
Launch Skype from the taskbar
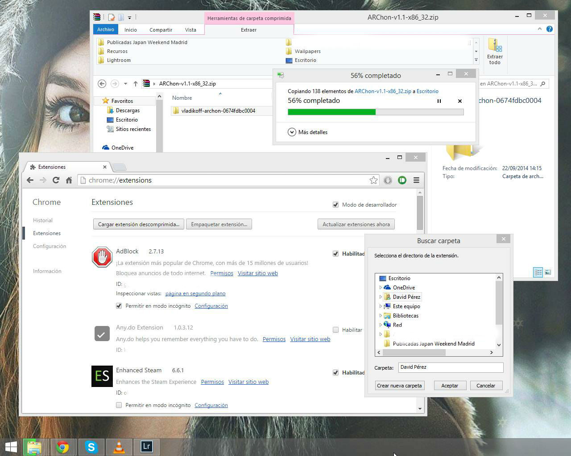point(91,447)
